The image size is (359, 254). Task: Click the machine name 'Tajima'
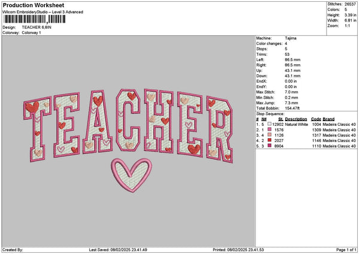coord(291,38)
